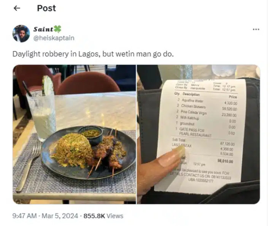Open Saint's profile picture avatar
The height and width of the screenshot is (226, 270).
(x=21, y=33)
